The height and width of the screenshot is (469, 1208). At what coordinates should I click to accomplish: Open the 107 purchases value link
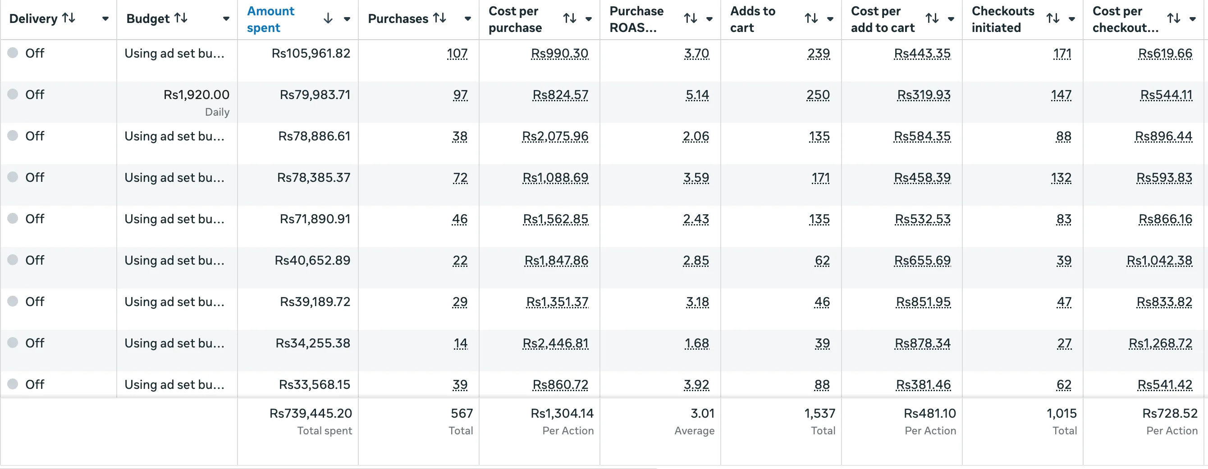click(457, 54)
